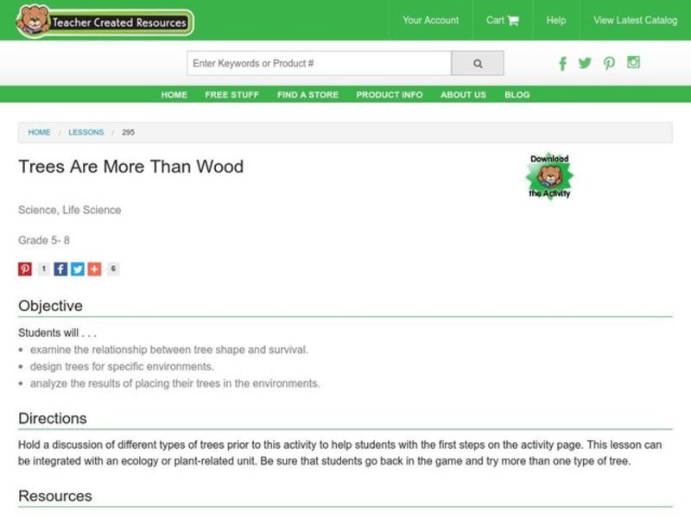The height and width of the screenshot is (518, 691).
Task: Open the AddThis plus share icon
Action: click(95, 268)
